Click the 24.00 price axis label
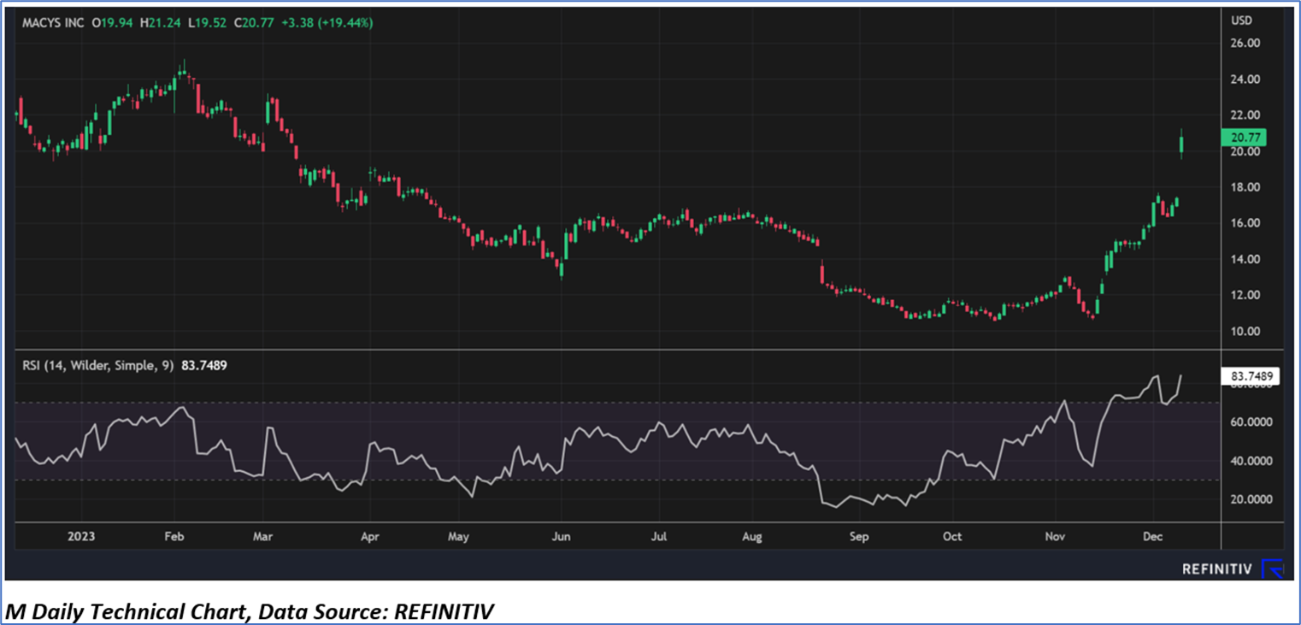This screenshot has width=1301, height=625. click(x=1245, y=80)
